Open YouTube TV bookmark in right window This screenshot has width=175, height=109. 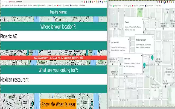pos(135,6)
